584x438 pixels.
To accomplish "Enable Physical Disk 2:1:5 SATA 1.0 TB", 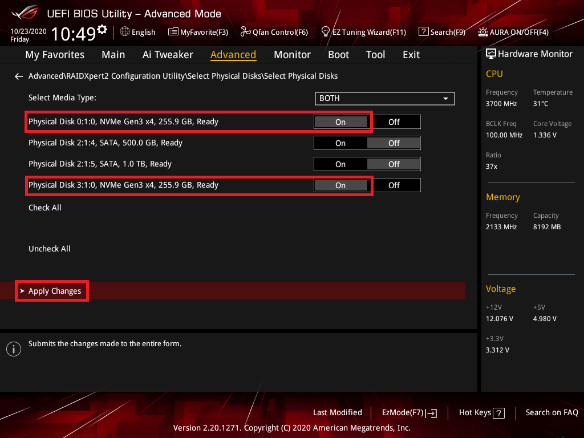I will 340,164.
